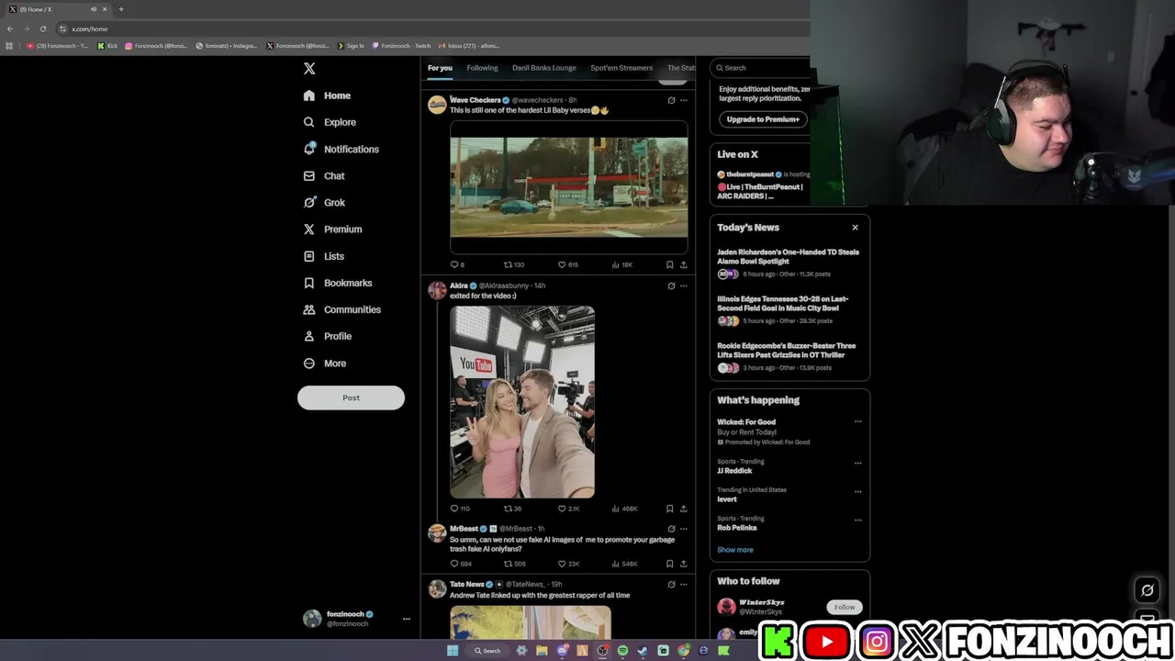The image size is (1175, 661).
Task: Open more options on Tate News post
Action: pos(683,584)
